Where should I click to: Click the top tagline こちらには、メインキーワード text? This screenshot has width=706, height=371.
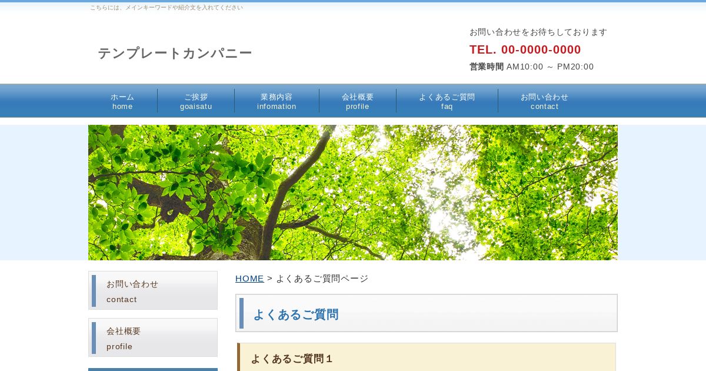click(x=166, y=8)
